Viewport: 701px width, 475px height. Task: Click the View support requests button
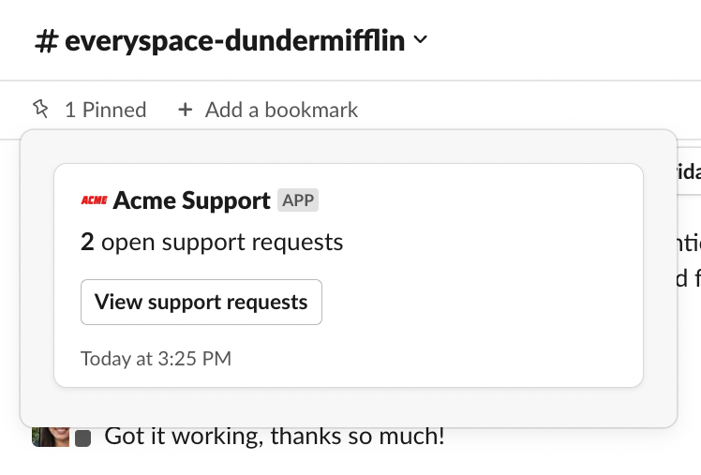click(201, 302)
